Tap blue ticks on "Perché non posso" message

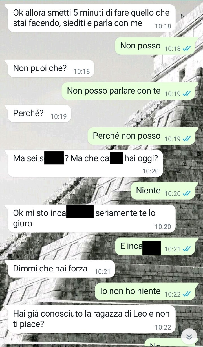187,139
